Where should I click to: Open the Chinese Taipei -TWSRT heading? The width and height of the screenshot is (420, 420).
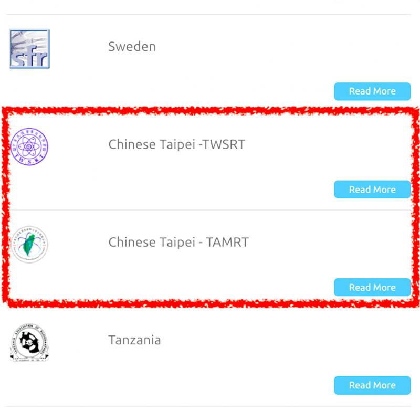pos(177,144)
